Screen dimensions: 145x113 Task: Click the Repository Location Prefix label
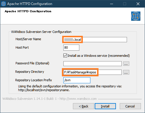(x=33, y=80)
